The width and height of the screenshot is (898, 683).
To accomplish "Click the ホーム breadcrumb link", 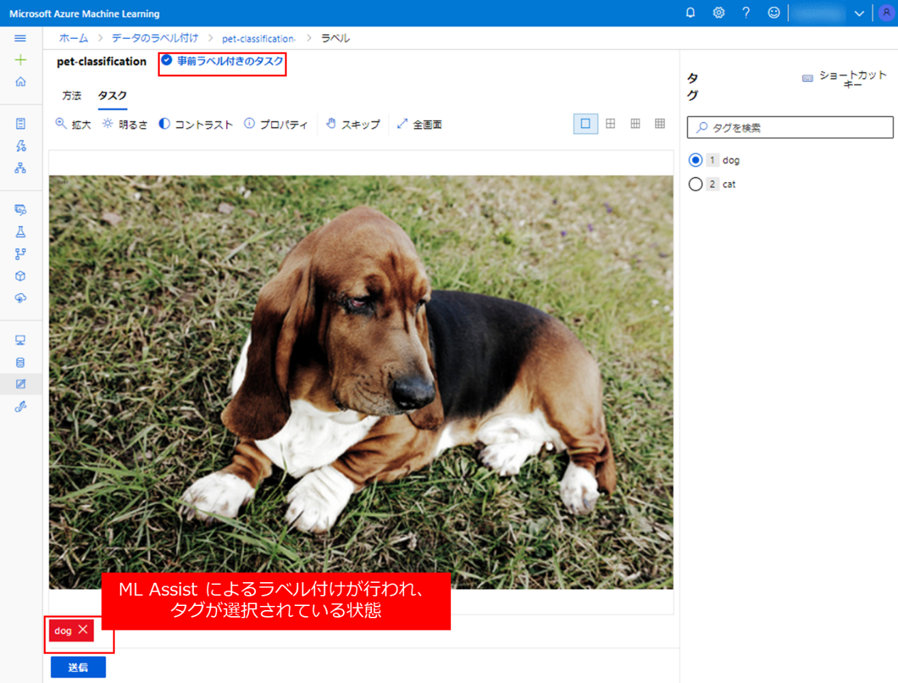I will pos(74,38).
